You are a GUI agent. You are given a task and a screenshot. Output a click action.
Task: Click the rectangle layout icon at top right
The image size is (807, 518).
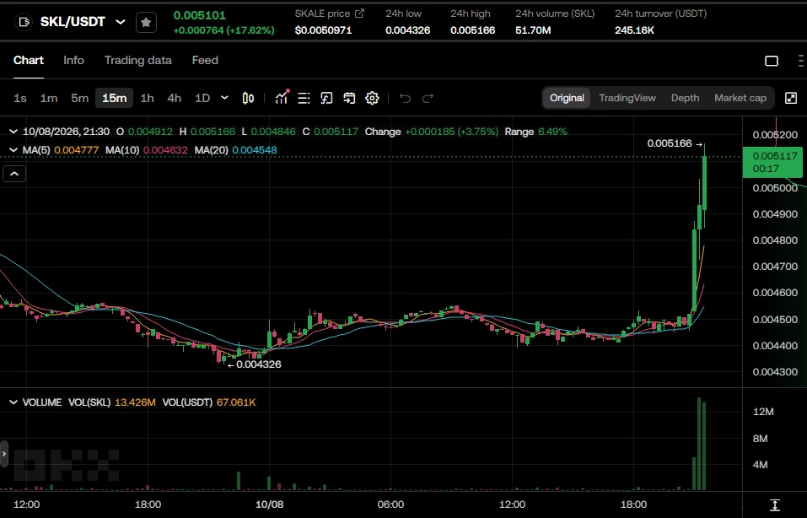pyautogui.click(x=772, y=61)
